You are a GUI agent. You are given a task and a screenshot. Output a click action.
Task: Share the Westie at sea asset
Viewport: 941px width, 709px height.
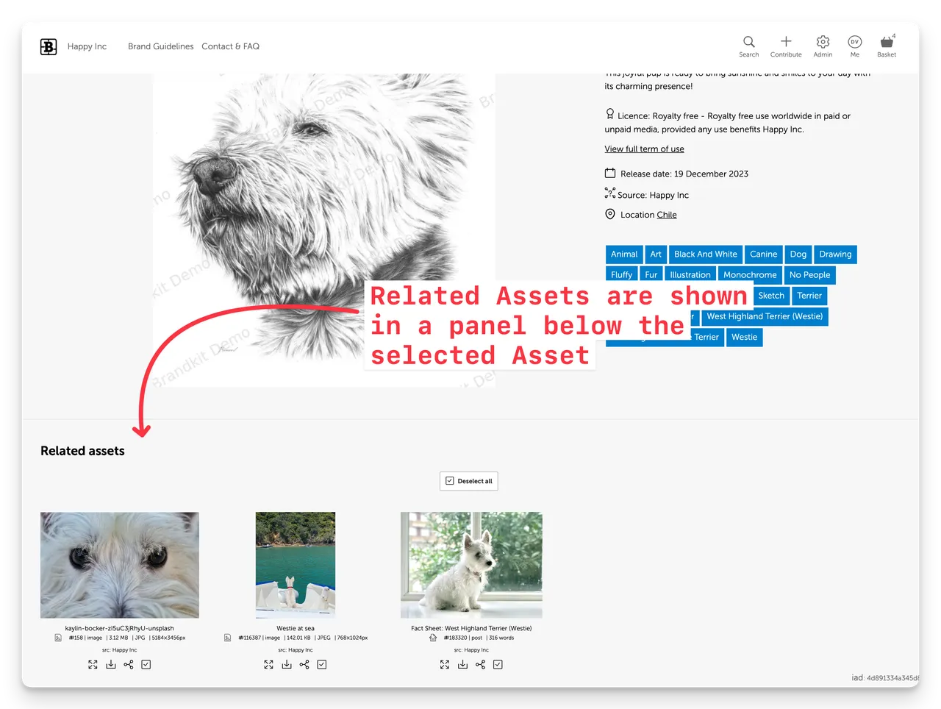(304, 664)
